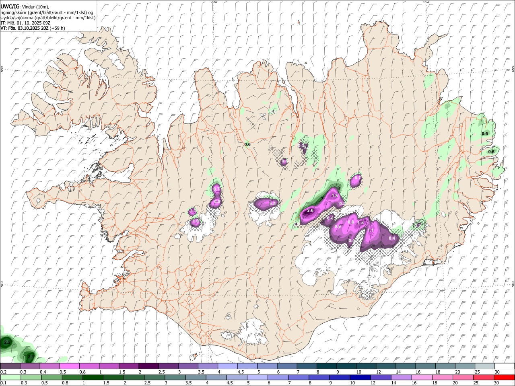Screen dimensions: 515x386
Task: Select the pale green 0.1 swatch in lower legend
Action: point(10,377)
